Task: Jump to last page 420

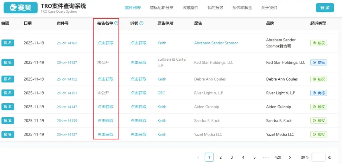Action: tap(278, 157)
